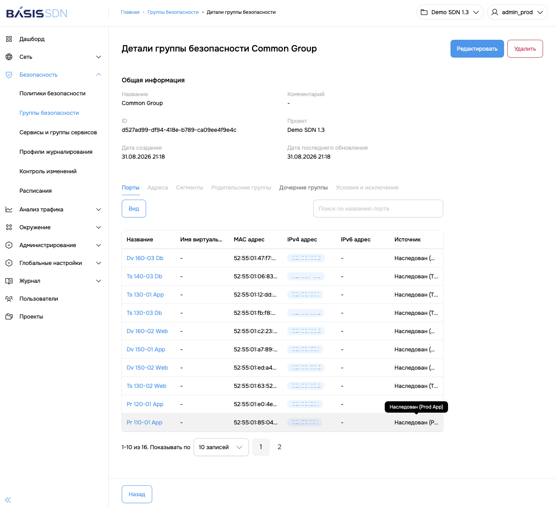Image resolution: width=556 pixels, height=508 pixels.
Task: Expand the Анализ трафика chevron
Action: point(99,209)
